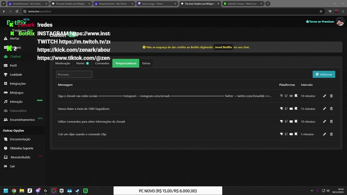Image resolution: width=347 pixels, height=195 pixels.
Task: Open Integrações via its sidebar icon
Action: [x=5, y=83]
